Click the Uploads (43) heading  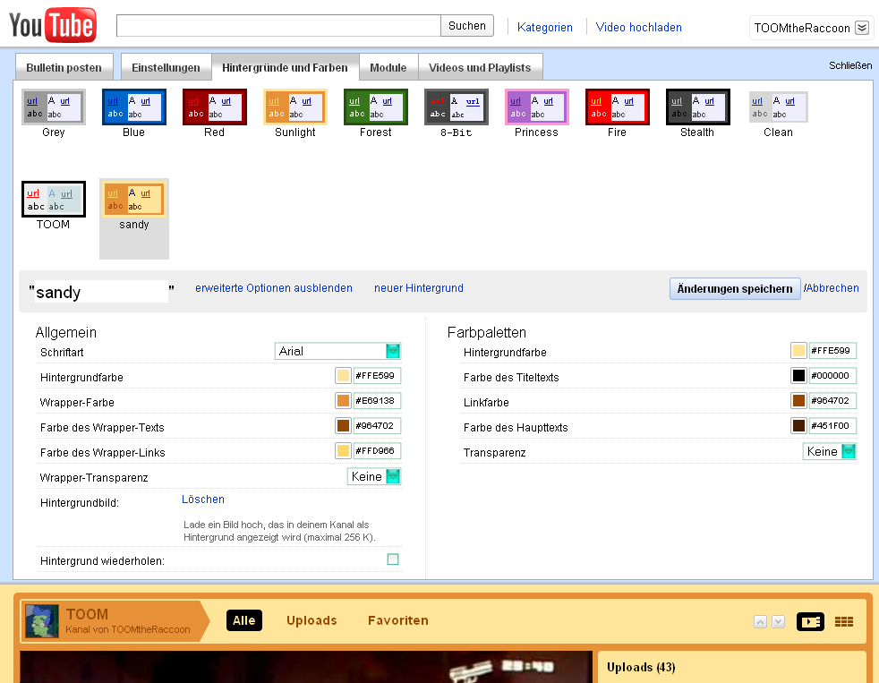tap(641, 667)
